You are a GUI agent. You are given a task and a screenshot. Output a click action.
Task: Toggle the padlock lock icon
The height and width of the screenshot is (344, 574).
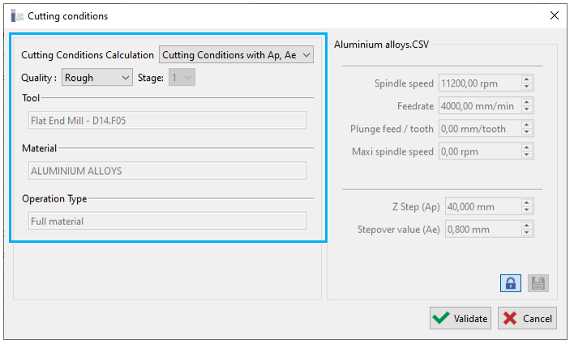[512, 283]
